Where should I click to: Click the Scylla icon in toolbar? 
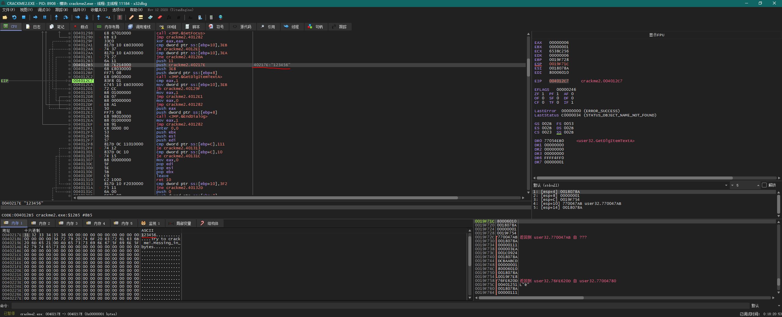coord(120,17)
